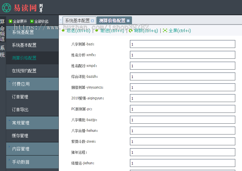Open 缓存管理 in the sidebar
242x171 pixels.
click(x=20, y=136)
